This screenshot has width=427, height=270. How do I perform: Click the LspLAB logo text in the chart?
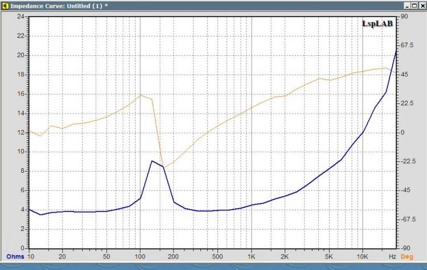377,24
